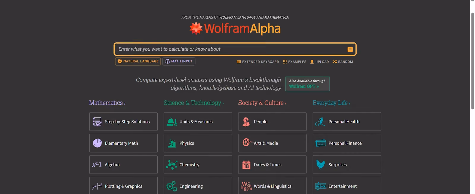Open the Physics topic tile

[x=198, y=143]
